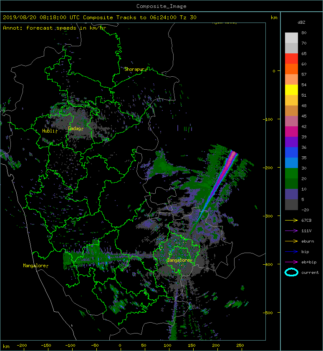Screen dimensions: 323x351
Task: Click the red band between 65 and 60
Action: (291, 58)
